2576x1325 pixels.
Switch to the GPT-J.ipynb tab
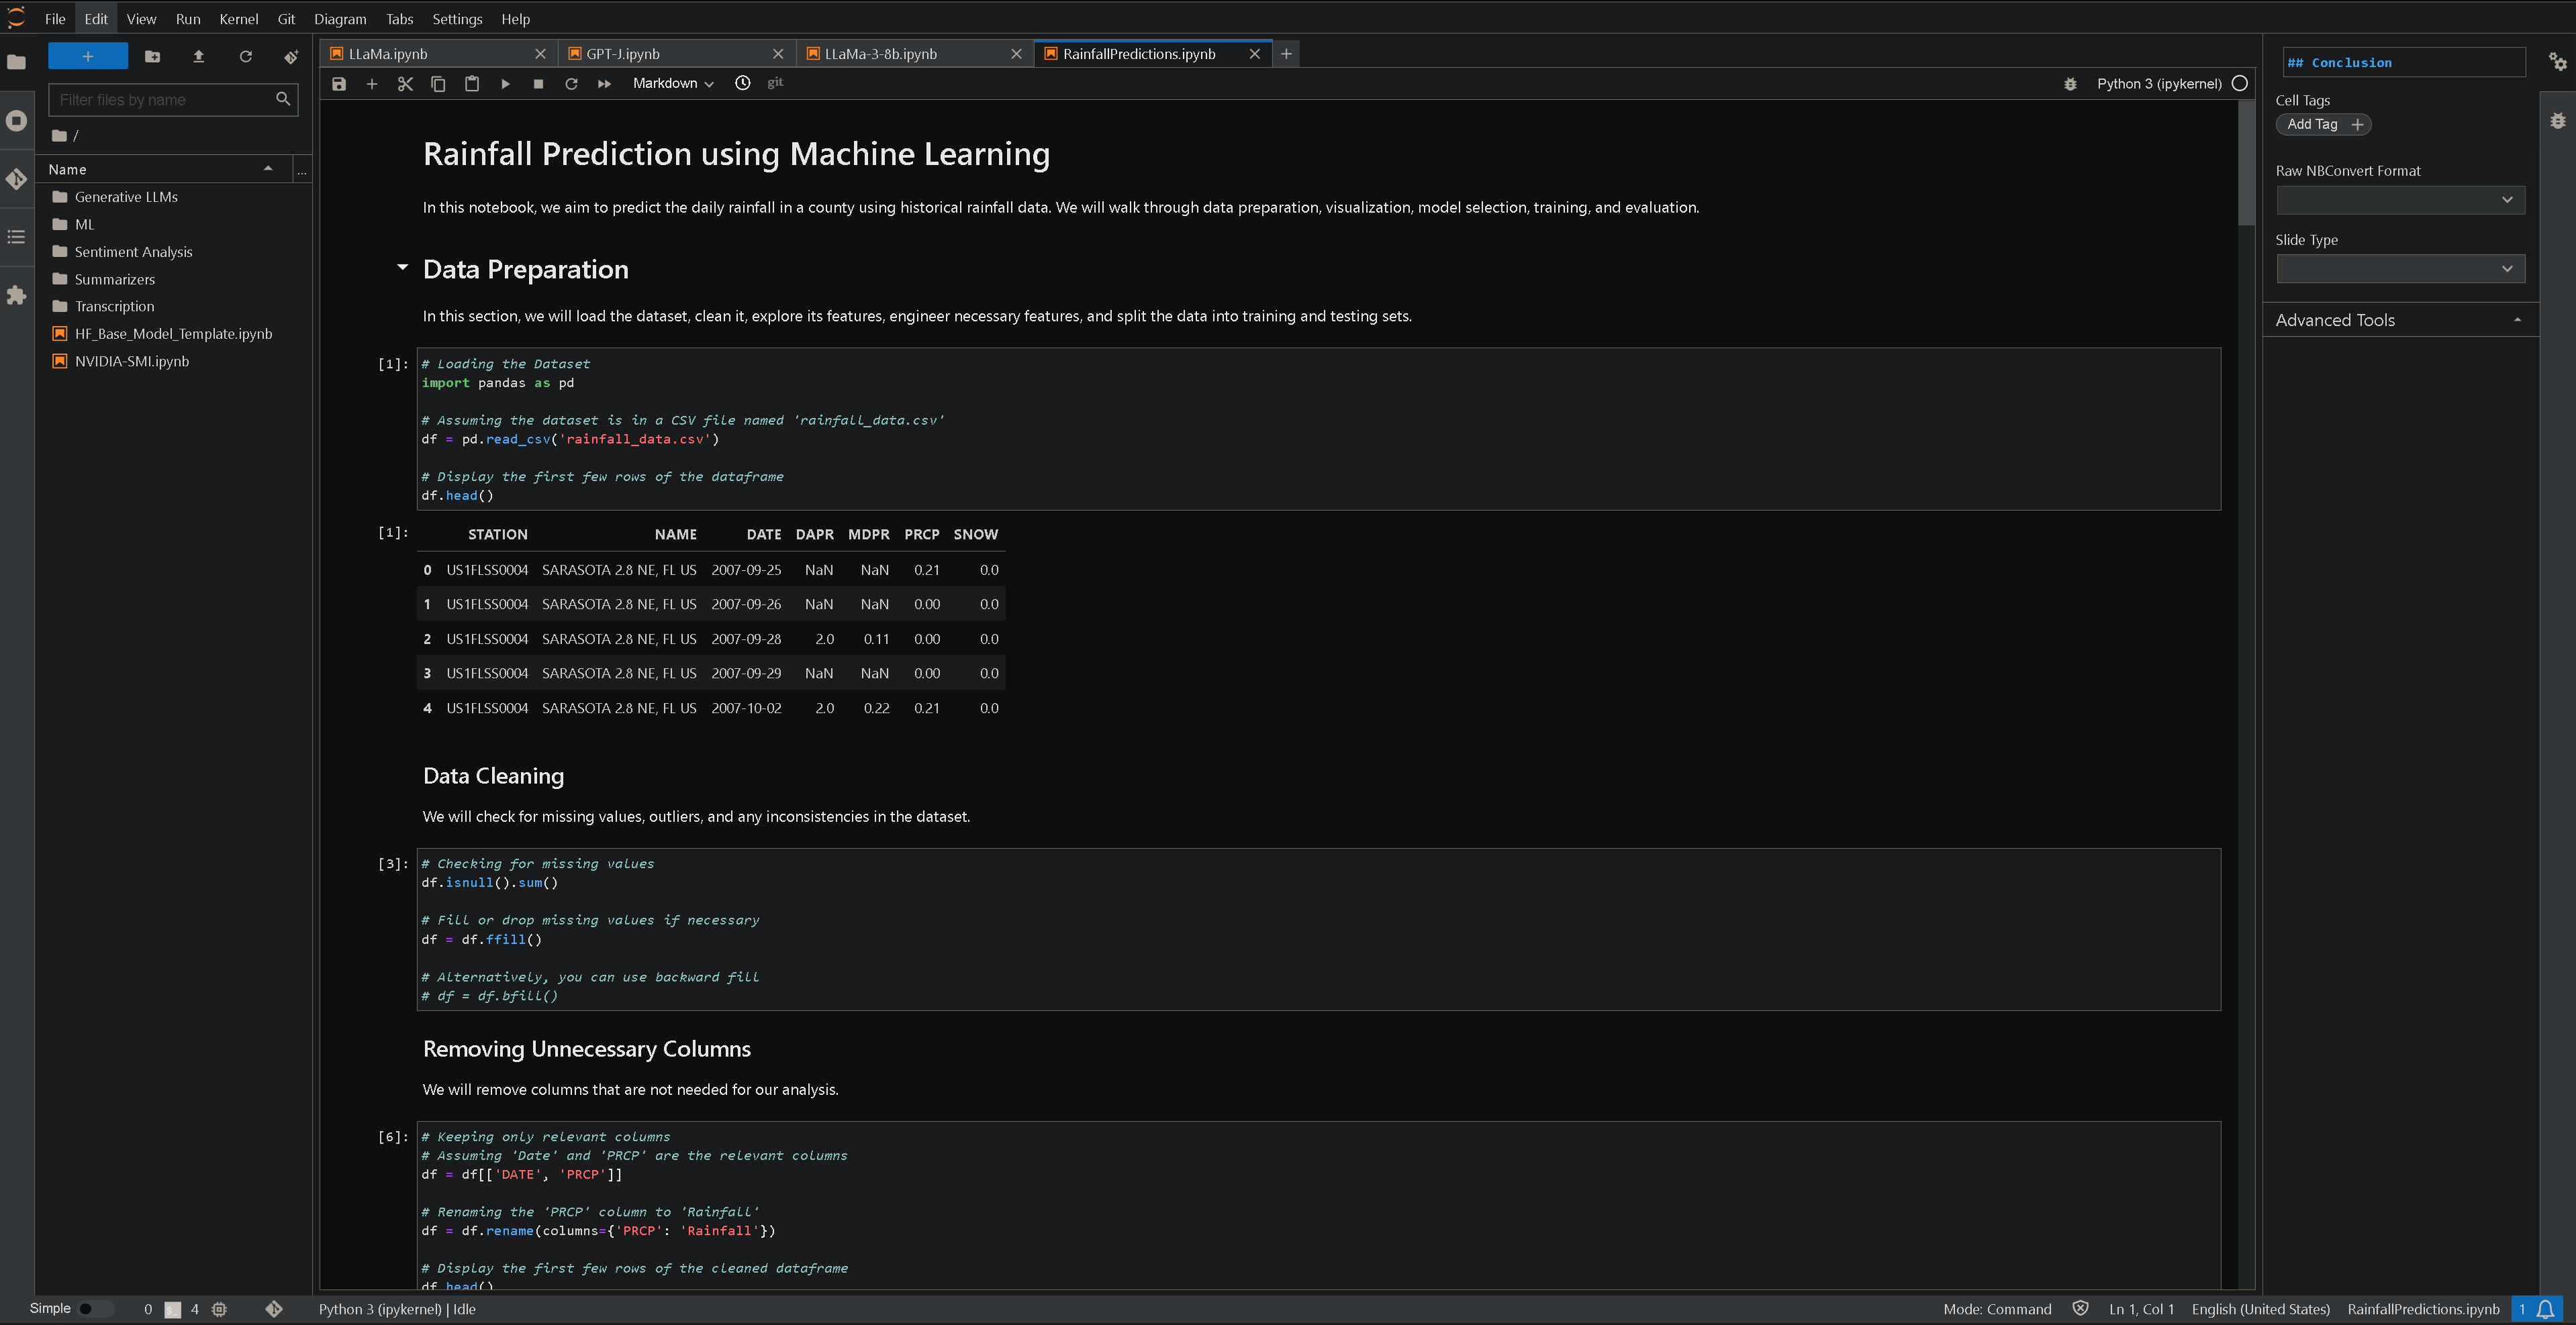tap(622, 53)
